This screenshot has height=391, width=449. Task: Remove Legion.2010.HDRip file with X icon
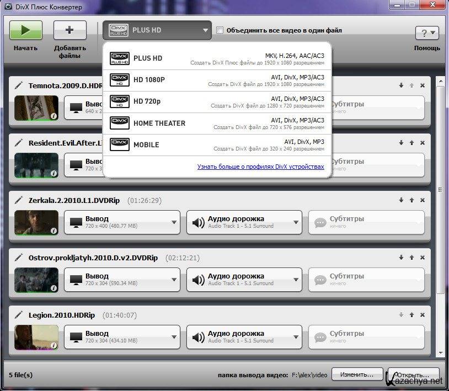(423, 315)
